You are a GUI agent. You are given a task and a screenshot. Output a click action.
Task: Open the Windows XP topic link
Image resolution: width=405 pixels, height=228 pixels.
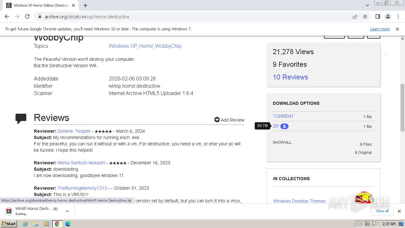(123, 46)
